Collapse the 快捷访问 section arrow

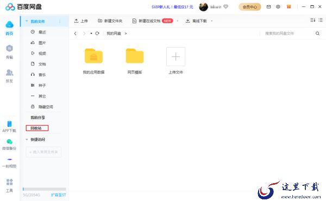point(27,139)
